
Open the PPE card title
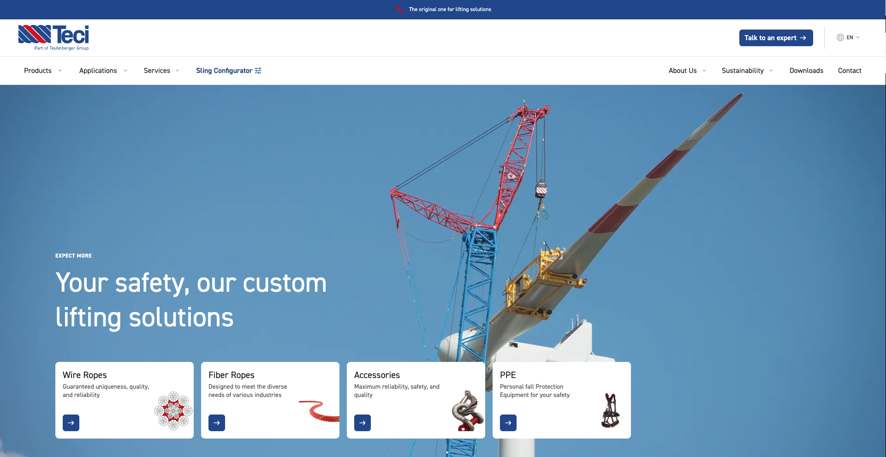(508, 375)
